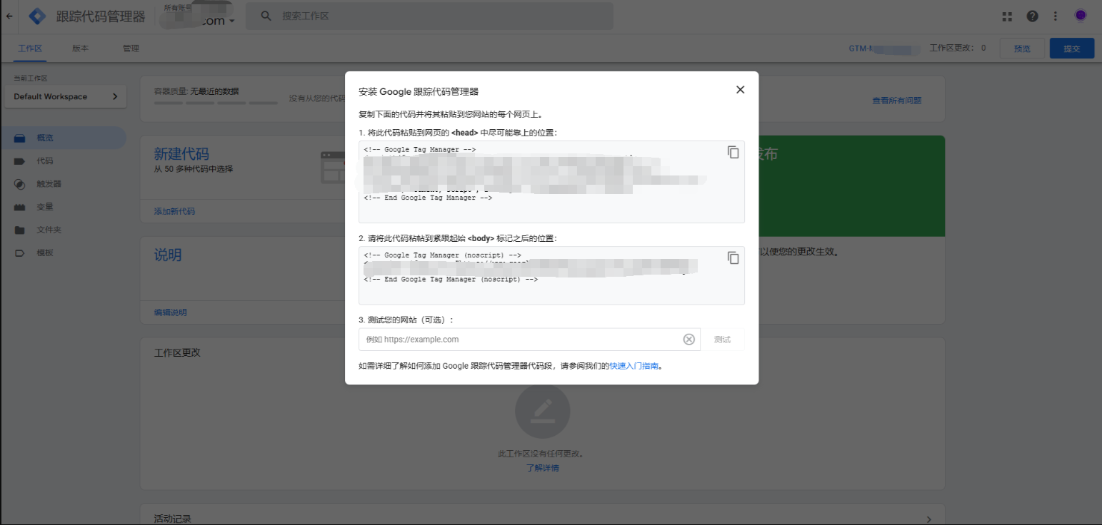
Task: Expand the 活动记录 section chevron
Action: click(928, 519)
